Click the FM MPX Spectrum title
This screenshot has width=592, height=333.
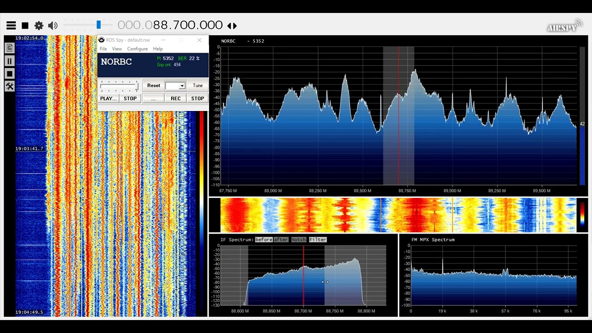[x=433, y=240]
